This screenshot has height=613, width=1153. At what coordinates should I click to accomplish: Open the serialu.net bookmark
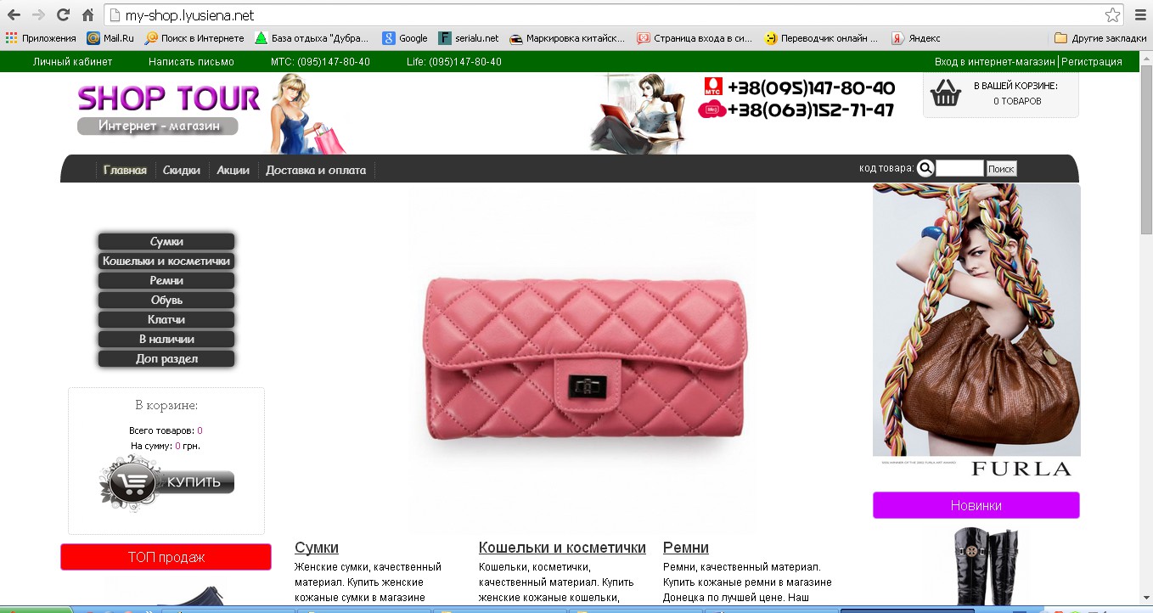click(469, 38)
